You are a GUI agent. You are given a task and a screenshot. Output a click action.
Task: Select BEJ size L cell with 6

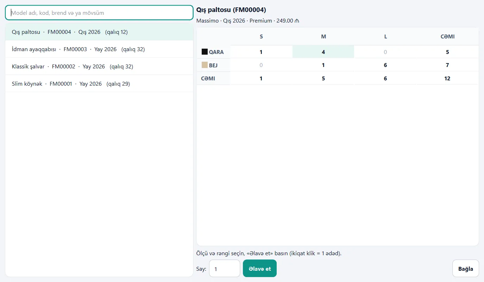[x=385, y=65]
